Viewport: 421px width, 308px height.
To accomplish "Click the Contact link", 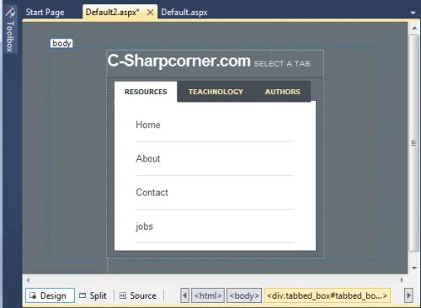I will coord(152,193).
